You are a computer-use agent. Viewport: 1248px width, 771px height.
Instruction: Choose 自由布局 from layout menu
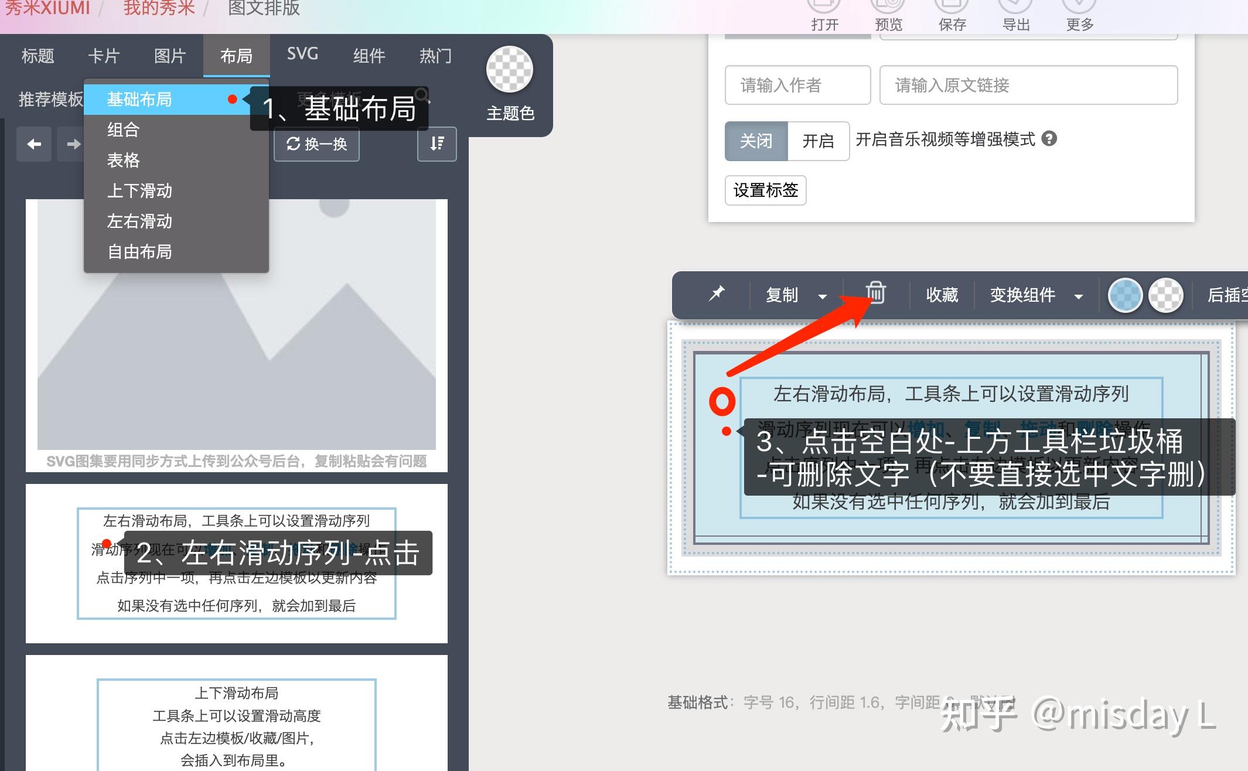(176, 252)
